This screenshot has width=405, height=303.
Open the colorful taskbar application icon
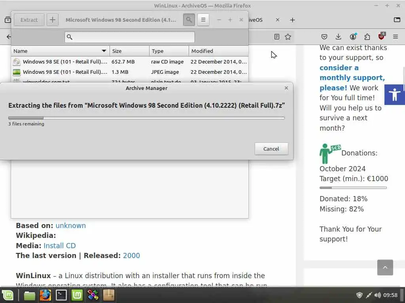tap(93, 295)
